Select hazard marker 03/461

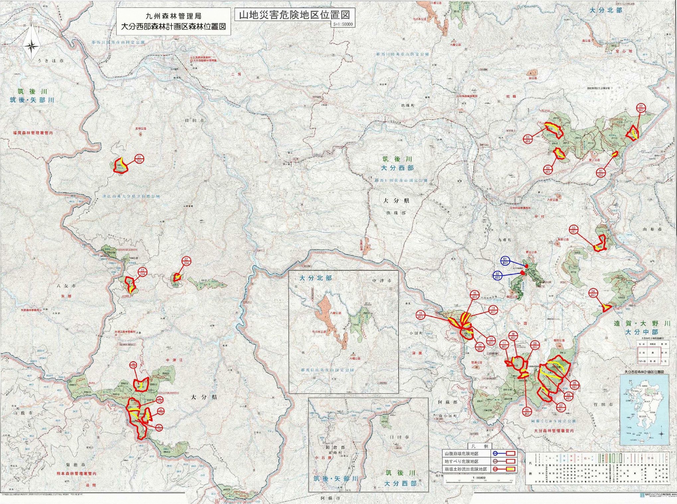coord(573,230)
